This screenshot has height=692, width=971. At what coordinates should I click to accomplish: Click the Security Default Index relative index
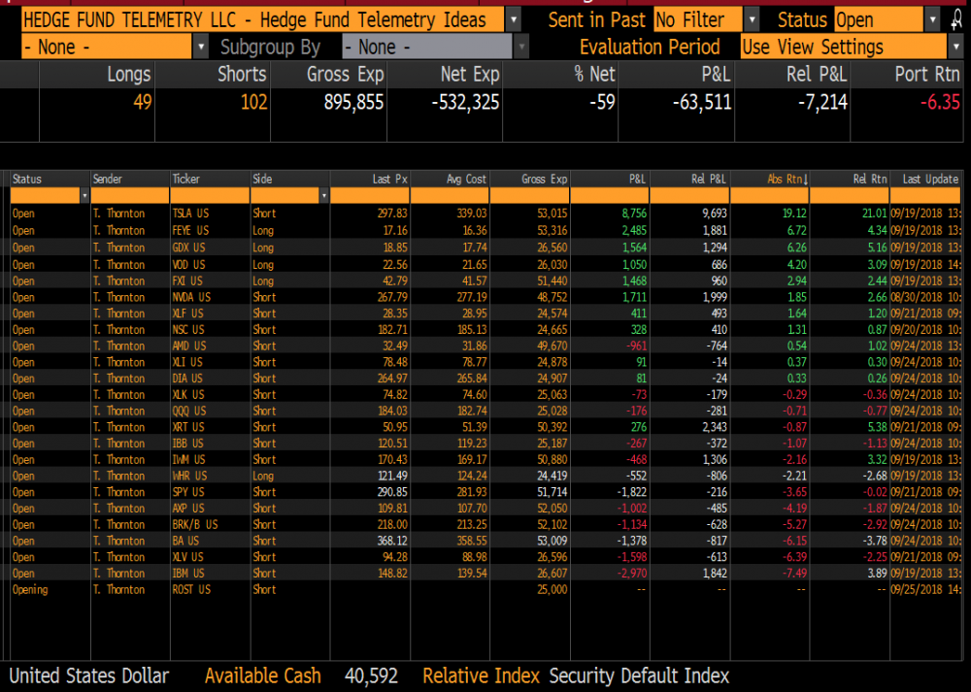tap(639, 676)
